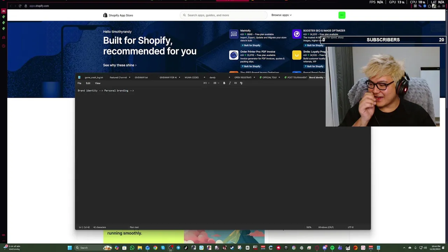Open the Windows Start menu
This screenshot has width=448, height=252.
[70, 248]
